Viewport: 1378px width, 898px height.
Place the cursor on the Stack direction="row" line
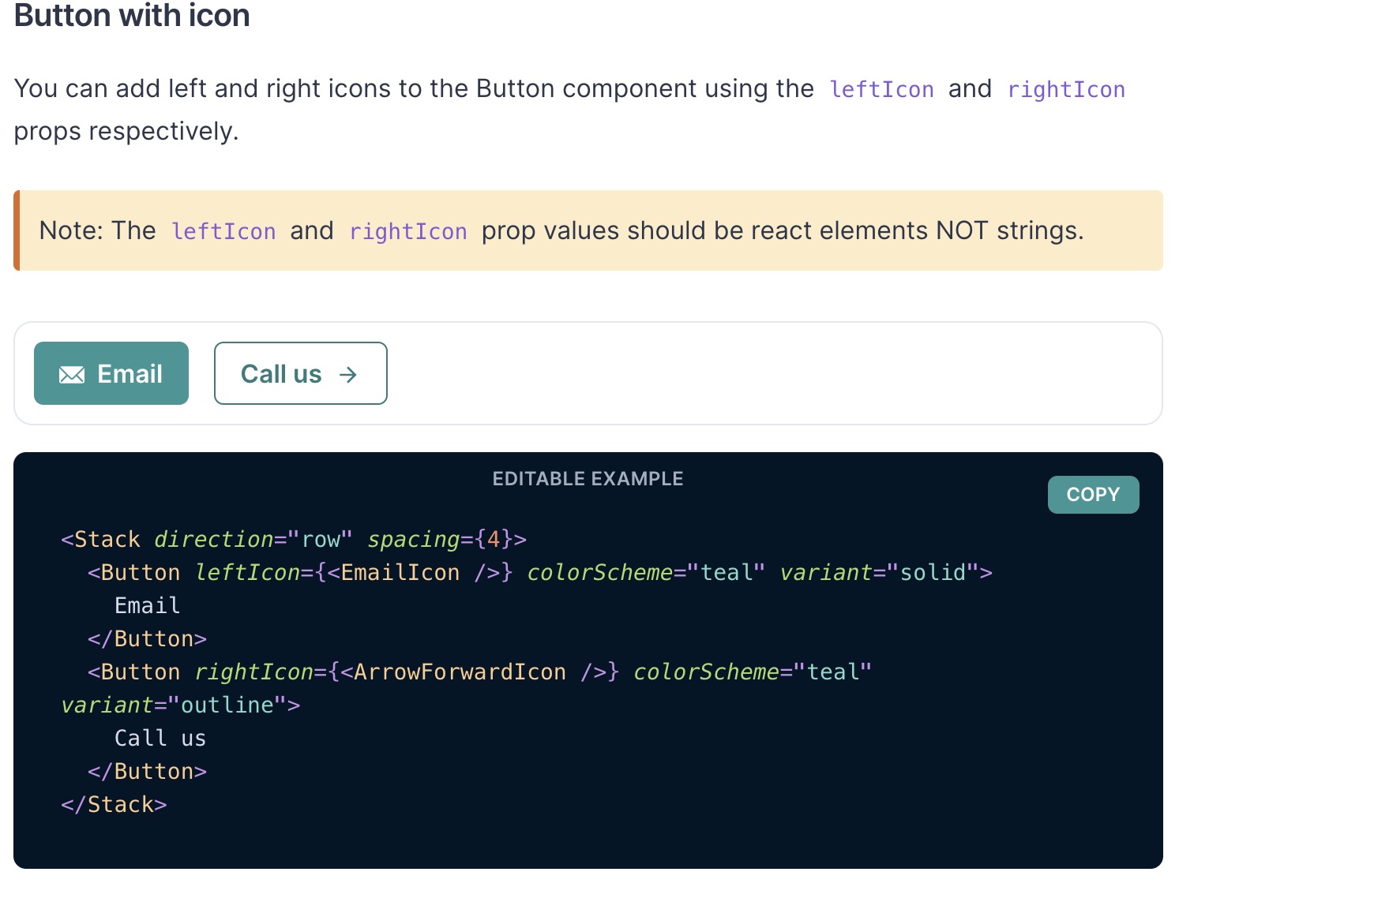(x=294, y=540)
